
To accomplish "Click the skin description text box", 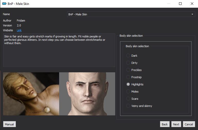I will click(x=59, y=50).
